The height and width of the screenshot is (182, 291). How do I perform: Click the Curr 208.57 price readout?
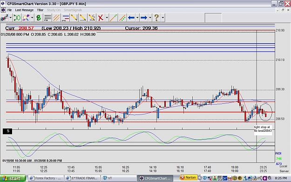click(x=19, y=28)
